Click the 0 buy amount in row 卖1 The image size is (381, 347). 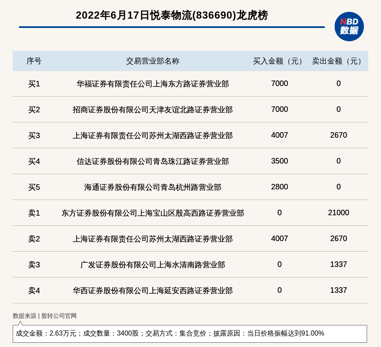(x=279, y=213)
